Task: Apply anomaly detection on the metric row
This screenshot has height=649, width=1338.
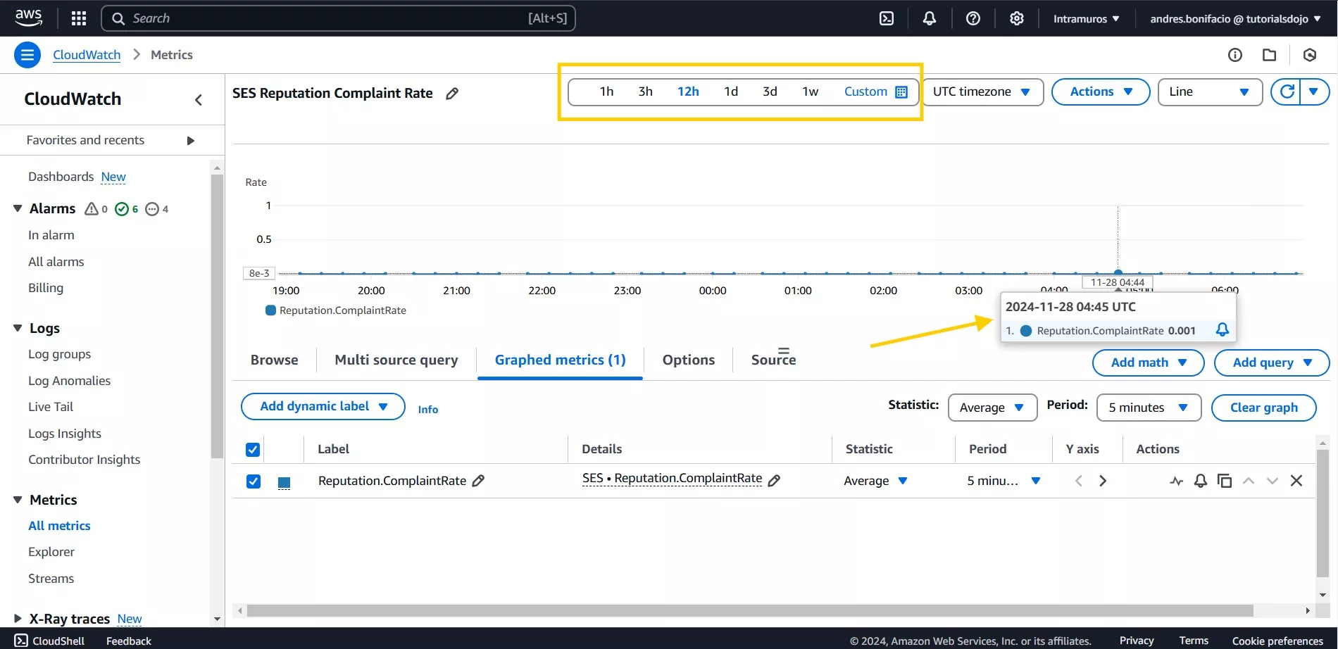Action: [1177, 481]
